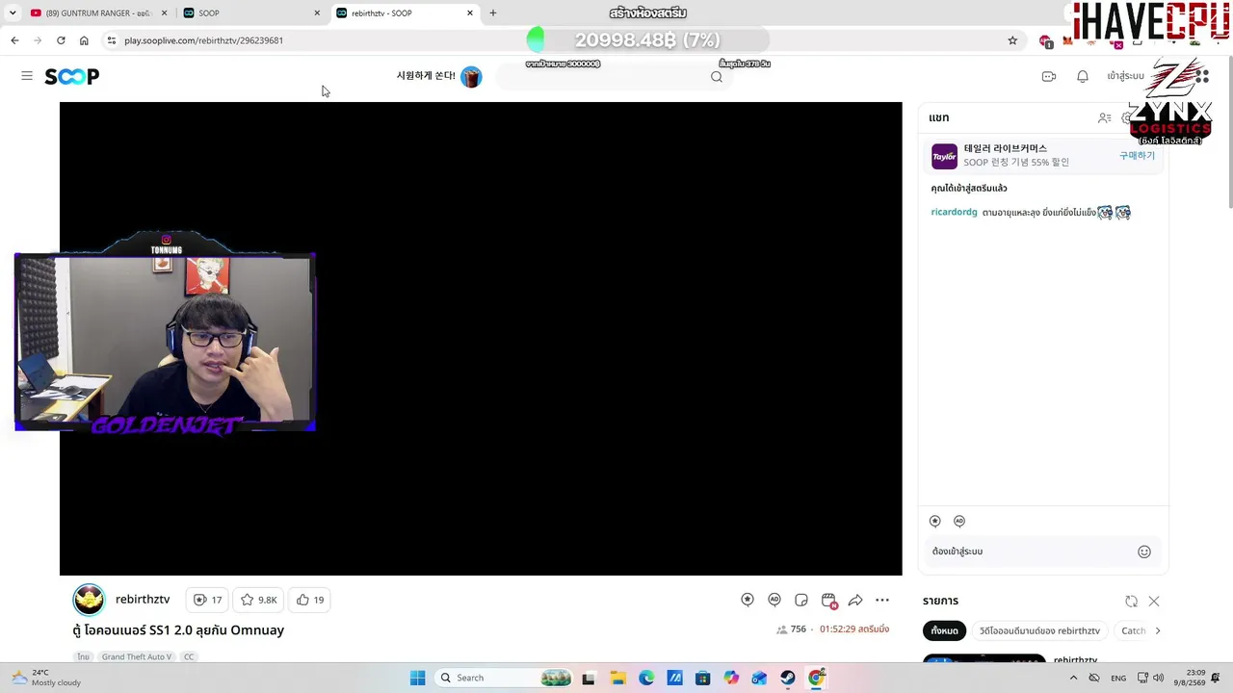Image resolution: width=1233 pixels, height=693 pixels.
Task: Go back in the browser
Action: pyautogui.click(x=14, y=40)
